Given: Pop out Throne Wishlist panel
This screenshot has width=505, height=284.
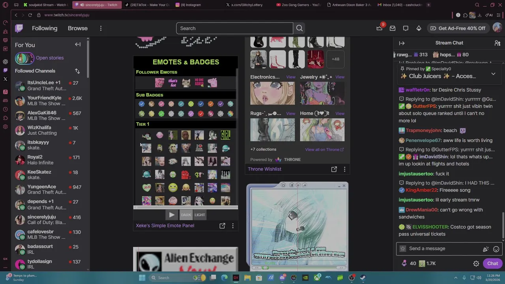Looking at the screenshot, I should coord(334,169).
